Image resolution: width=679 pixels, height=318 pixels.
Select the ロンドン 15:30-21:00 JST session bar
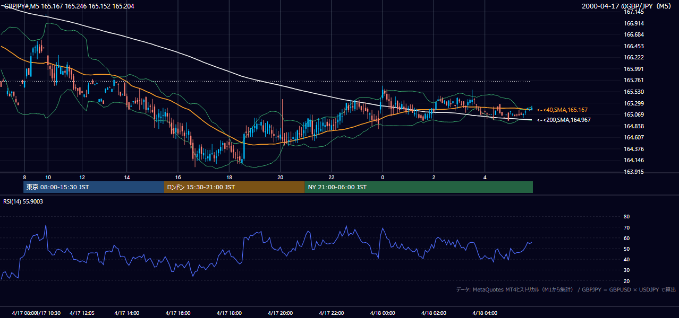click(234, 187)
